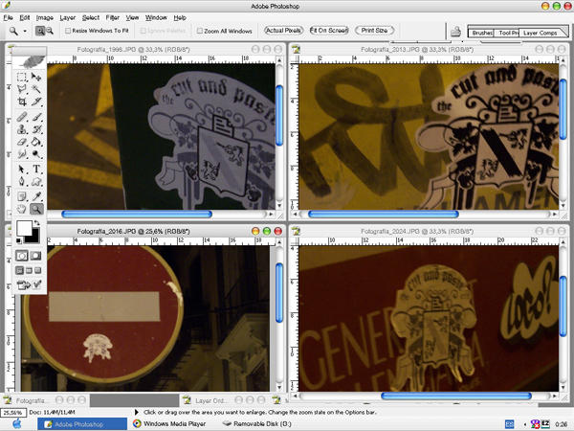This screenshot has height=431, width=574.
Task: Select the Rectangular Marquee tool
Action: point(22,77)
